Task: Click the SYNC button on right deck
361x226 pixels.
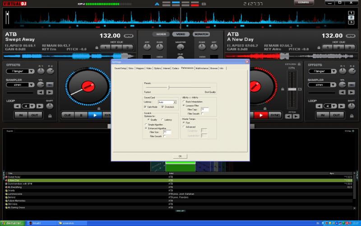Action: click(x=275, y=115)
